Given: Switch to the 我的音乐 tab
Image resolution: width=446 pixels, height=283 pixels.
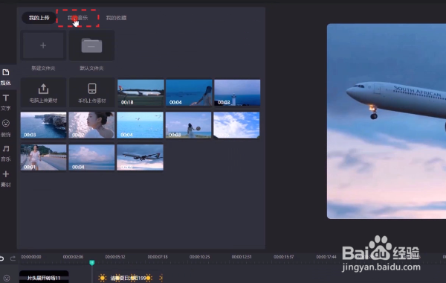Looking at the screenshot, I should pyautogui.click(x=77, y=18).
